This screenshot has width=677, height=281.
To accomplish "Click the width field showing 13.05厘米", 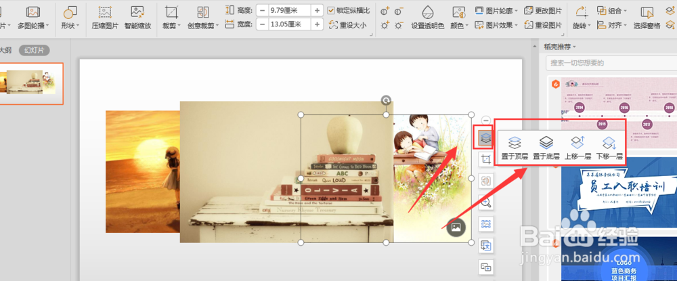I will point(290,24).
